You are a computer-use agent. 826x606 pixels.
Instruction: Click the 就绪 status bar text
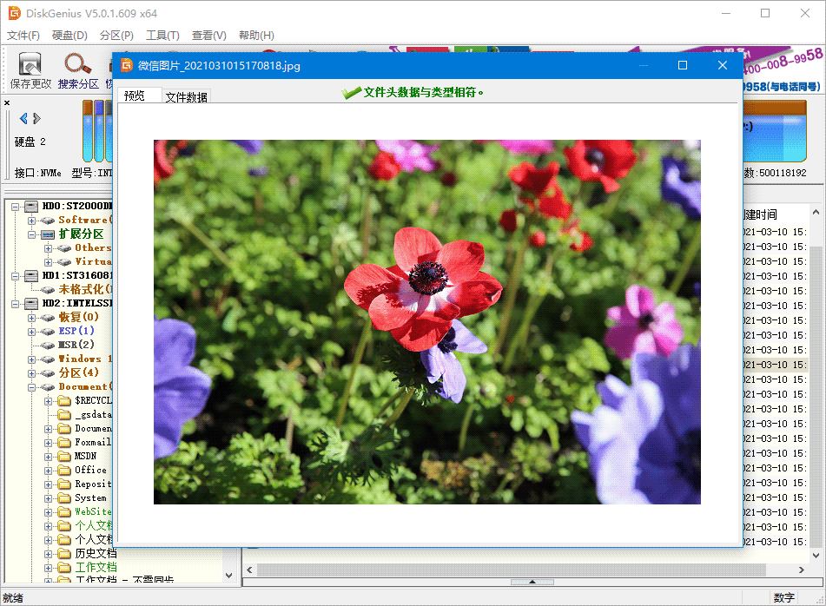(13, 597)
